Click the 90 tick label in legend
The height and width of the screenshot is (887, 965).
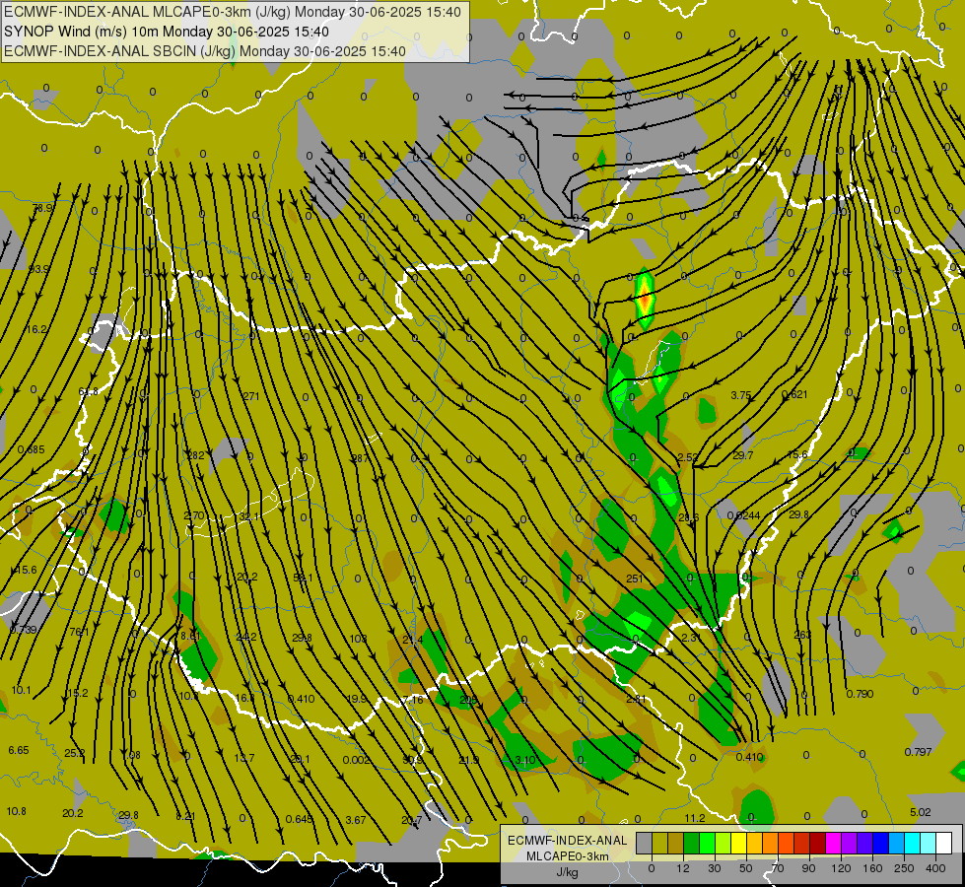point(808,868)
